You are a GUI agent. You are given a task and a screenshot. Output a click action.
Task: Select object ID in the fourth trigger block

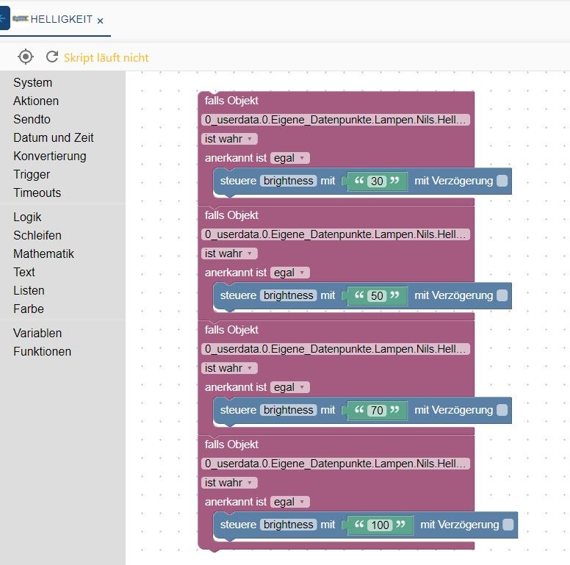click(336, 463)
